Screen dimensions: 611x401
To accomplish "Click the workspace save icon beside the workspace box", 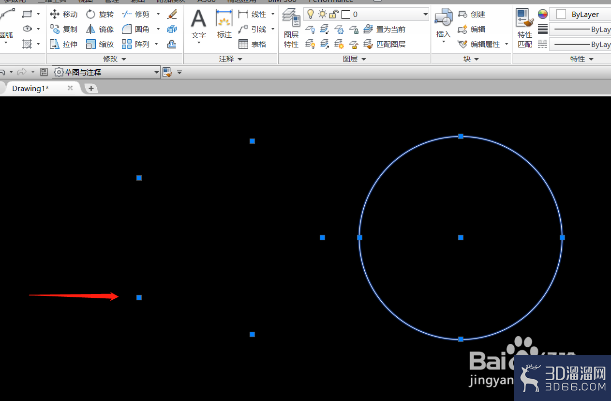I will coord(167,72).
